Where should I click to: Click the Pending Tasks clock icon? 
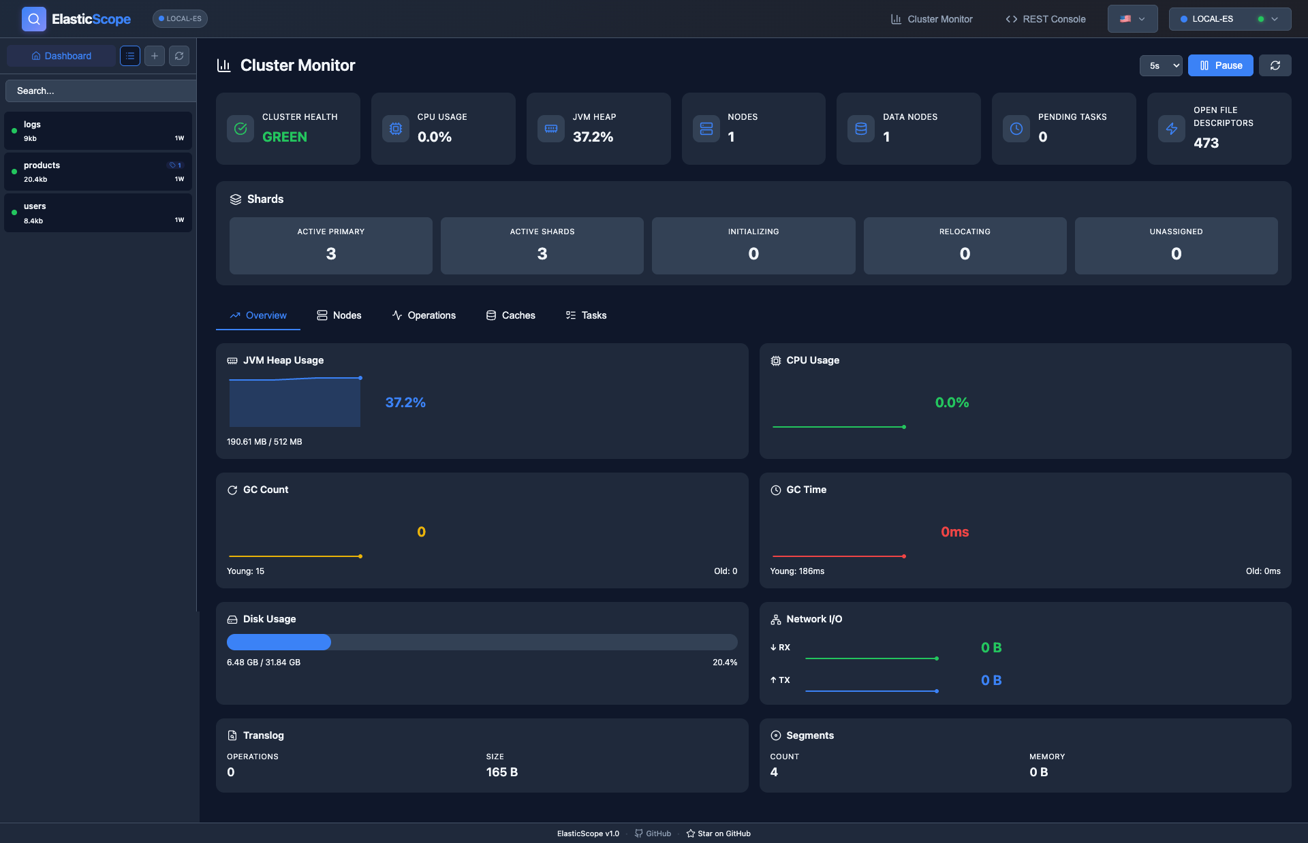1016,128
